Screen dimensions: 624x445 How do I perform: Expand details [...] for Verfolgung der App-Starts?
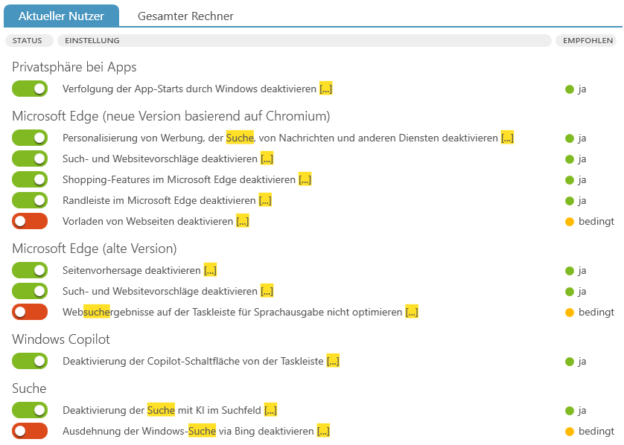click(x=326, y=89)
